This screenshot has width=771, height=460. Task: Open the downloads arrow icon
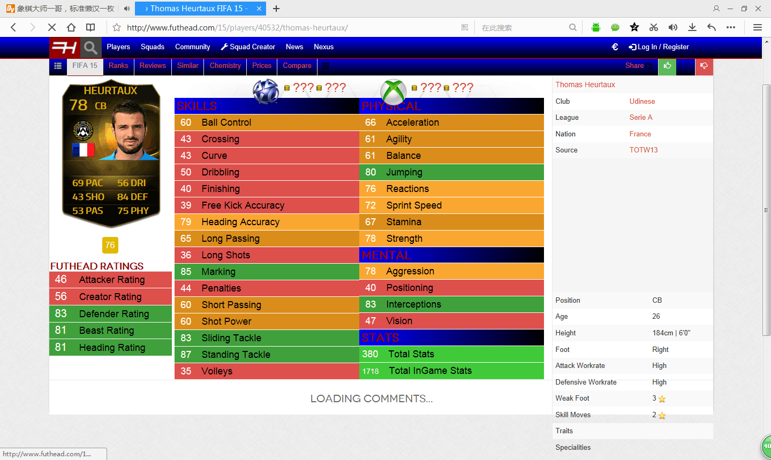pyautogui.click(x=692, y=27)
